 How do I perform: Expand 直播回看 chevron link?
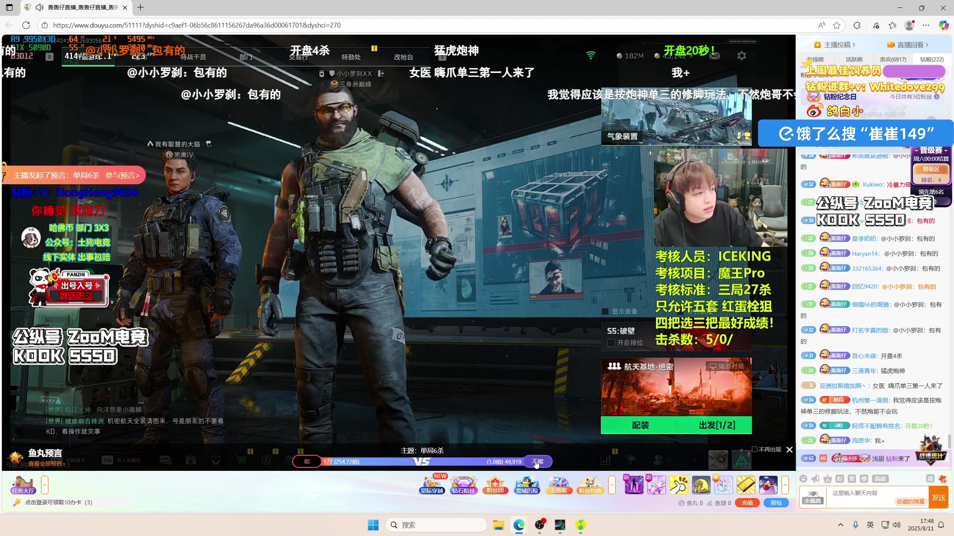pos(908,45)
